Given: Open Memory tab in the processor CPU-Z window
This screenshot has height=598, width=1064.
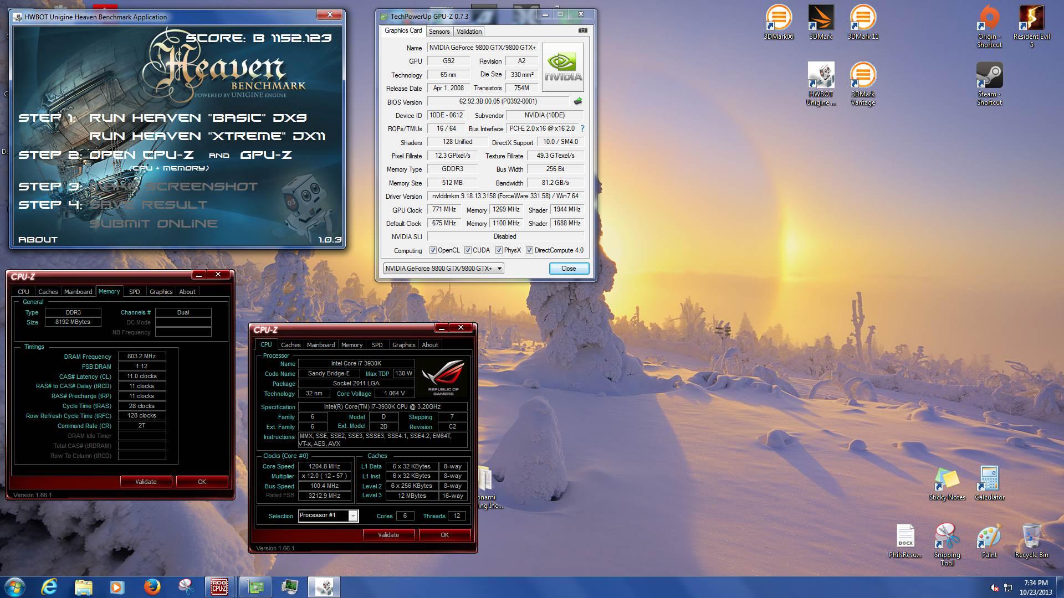Looking at the screenshot, I should point(352,345).
